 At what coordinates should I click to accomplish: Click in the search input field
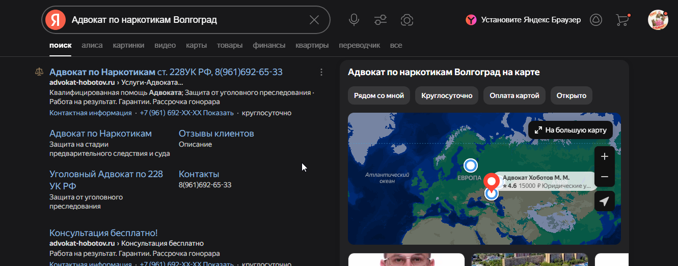[x=186, y=20]
